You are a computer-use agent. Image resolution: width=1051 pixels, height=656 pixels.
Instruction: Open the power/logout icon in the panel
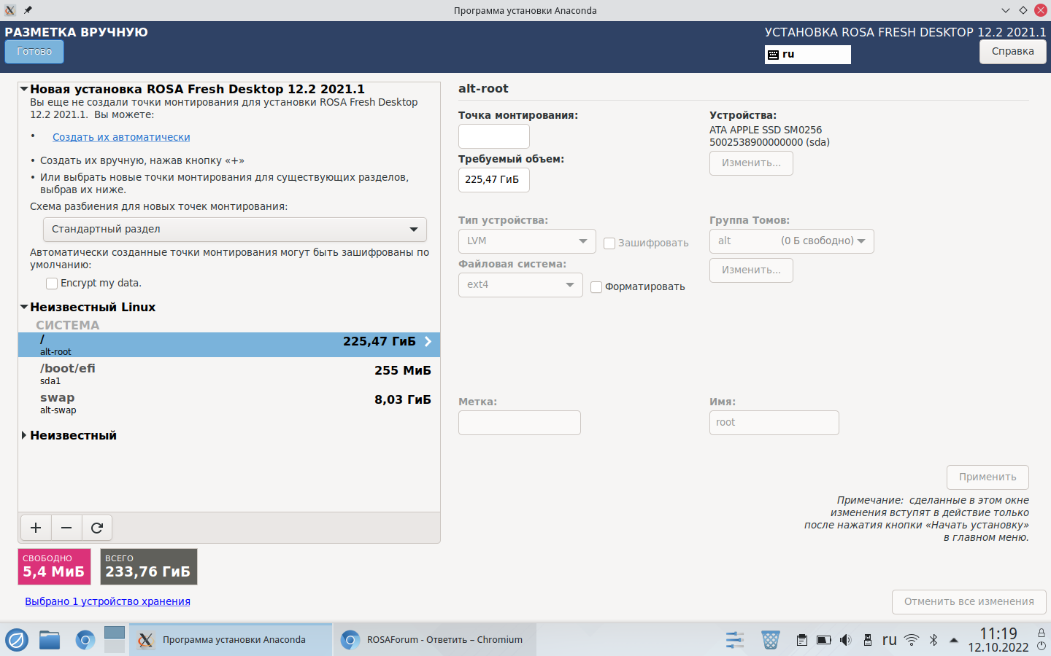[1042, 646]
